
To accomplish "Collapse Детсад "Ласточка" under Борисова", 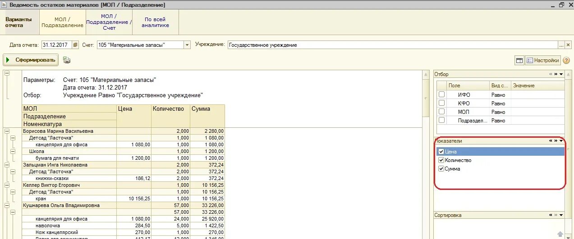I will (x=13, y=138).
